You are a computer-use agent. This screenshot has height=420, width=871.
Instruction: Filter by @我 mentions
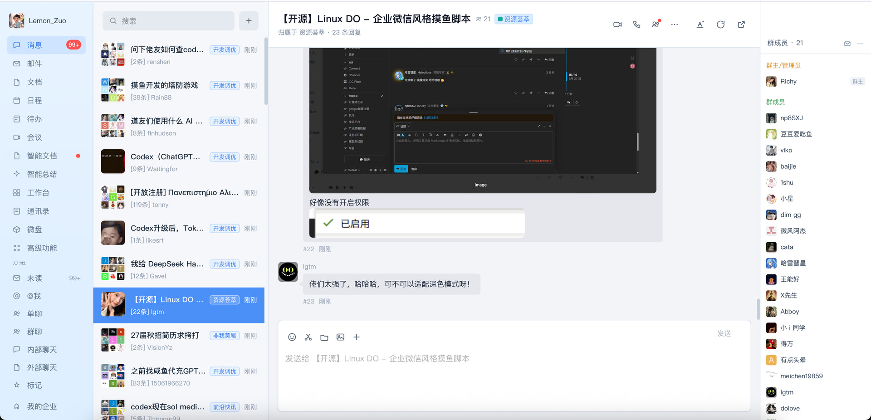[46, 296]
